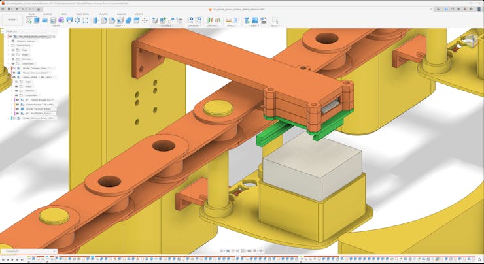The height and width of the screenshot is (264, 484).
Task: Open the COMMENTS panel
Action: point(13,251)
